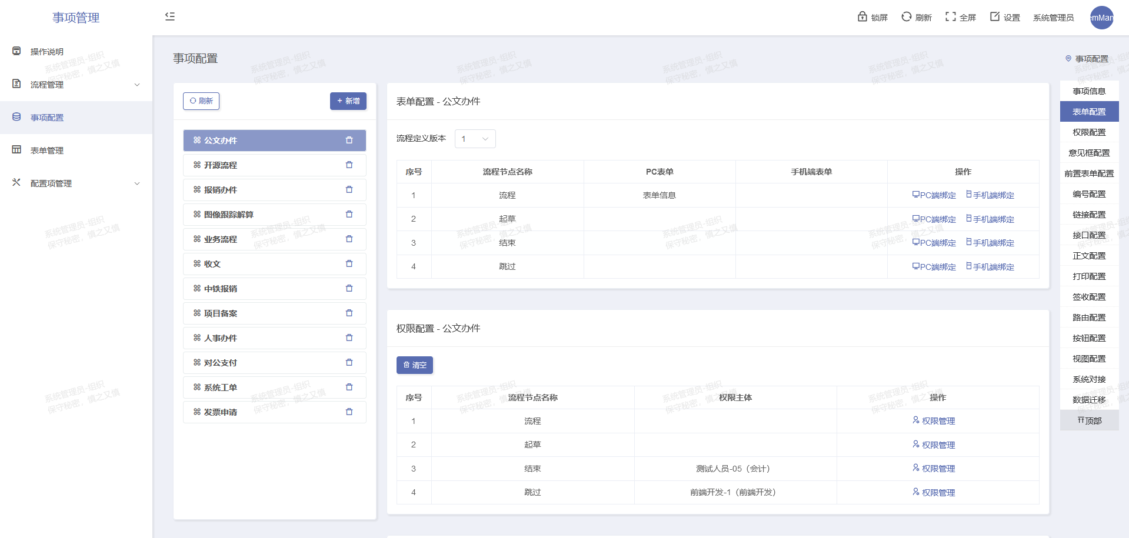The height and width of the screenshot is (538, 1129).
Task: Select the 系统工单 item in the list
Action: [x=274, y=387]
